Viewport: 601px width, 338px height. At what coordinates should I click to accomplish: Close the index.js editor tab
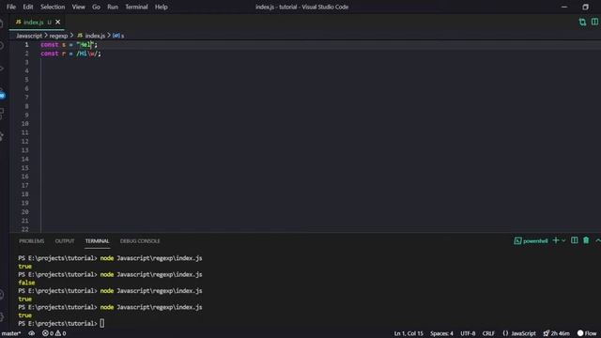pos(58,23)
